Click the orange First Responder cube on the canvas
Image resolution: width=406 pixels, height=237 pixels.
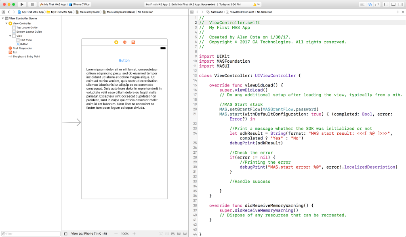pyautogui.click(x=125, y=42)
